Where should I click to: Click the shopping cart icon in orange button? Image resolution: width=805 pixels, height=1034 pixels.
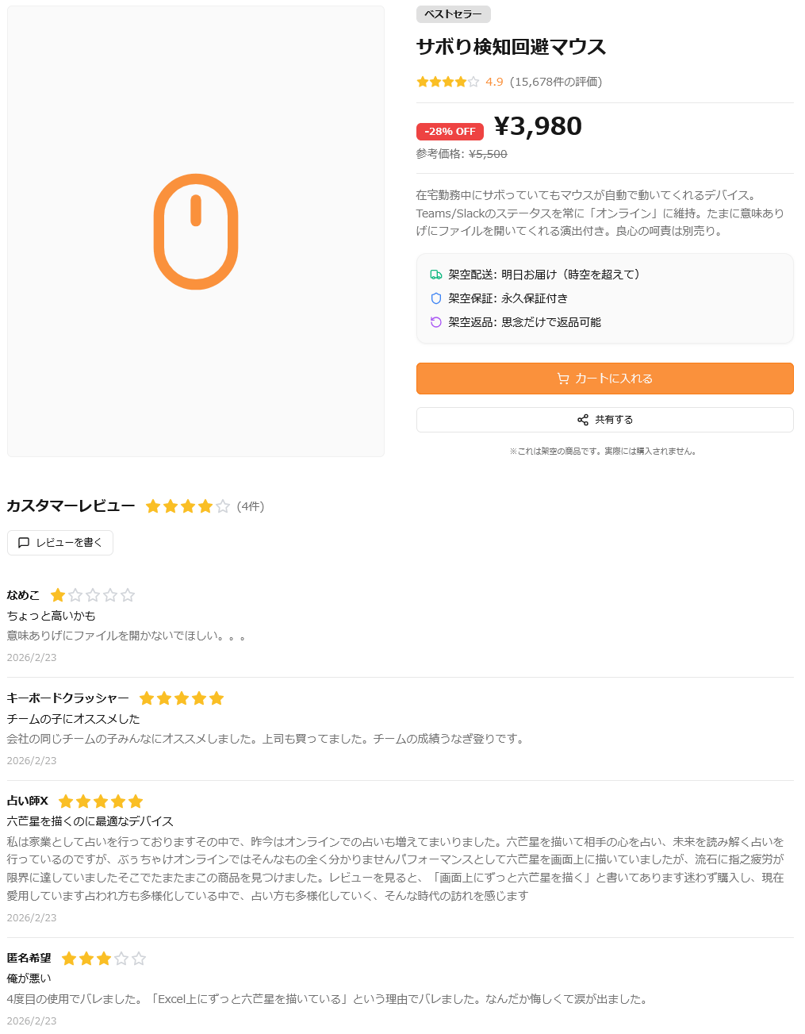point(563,379)
